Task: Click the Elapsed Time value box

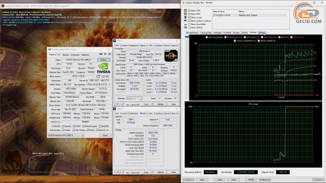Action: (283, 172)
